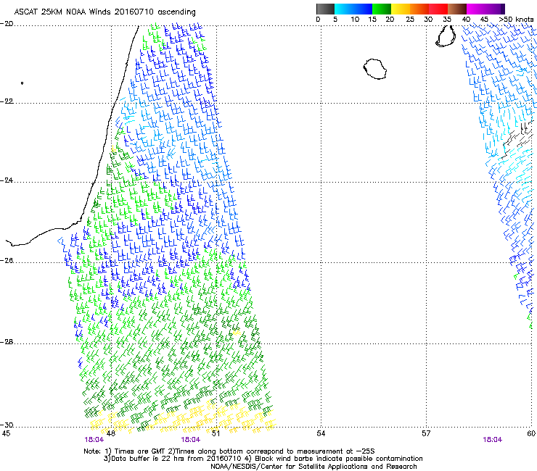Click the gray 0-5 knots color segment
This screenshot has width=537, height=471.
coord(325,9)
